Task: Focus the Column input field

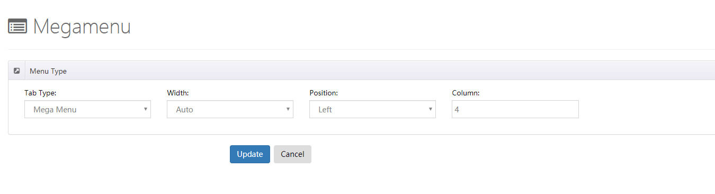Action: [x=515, y=109]
